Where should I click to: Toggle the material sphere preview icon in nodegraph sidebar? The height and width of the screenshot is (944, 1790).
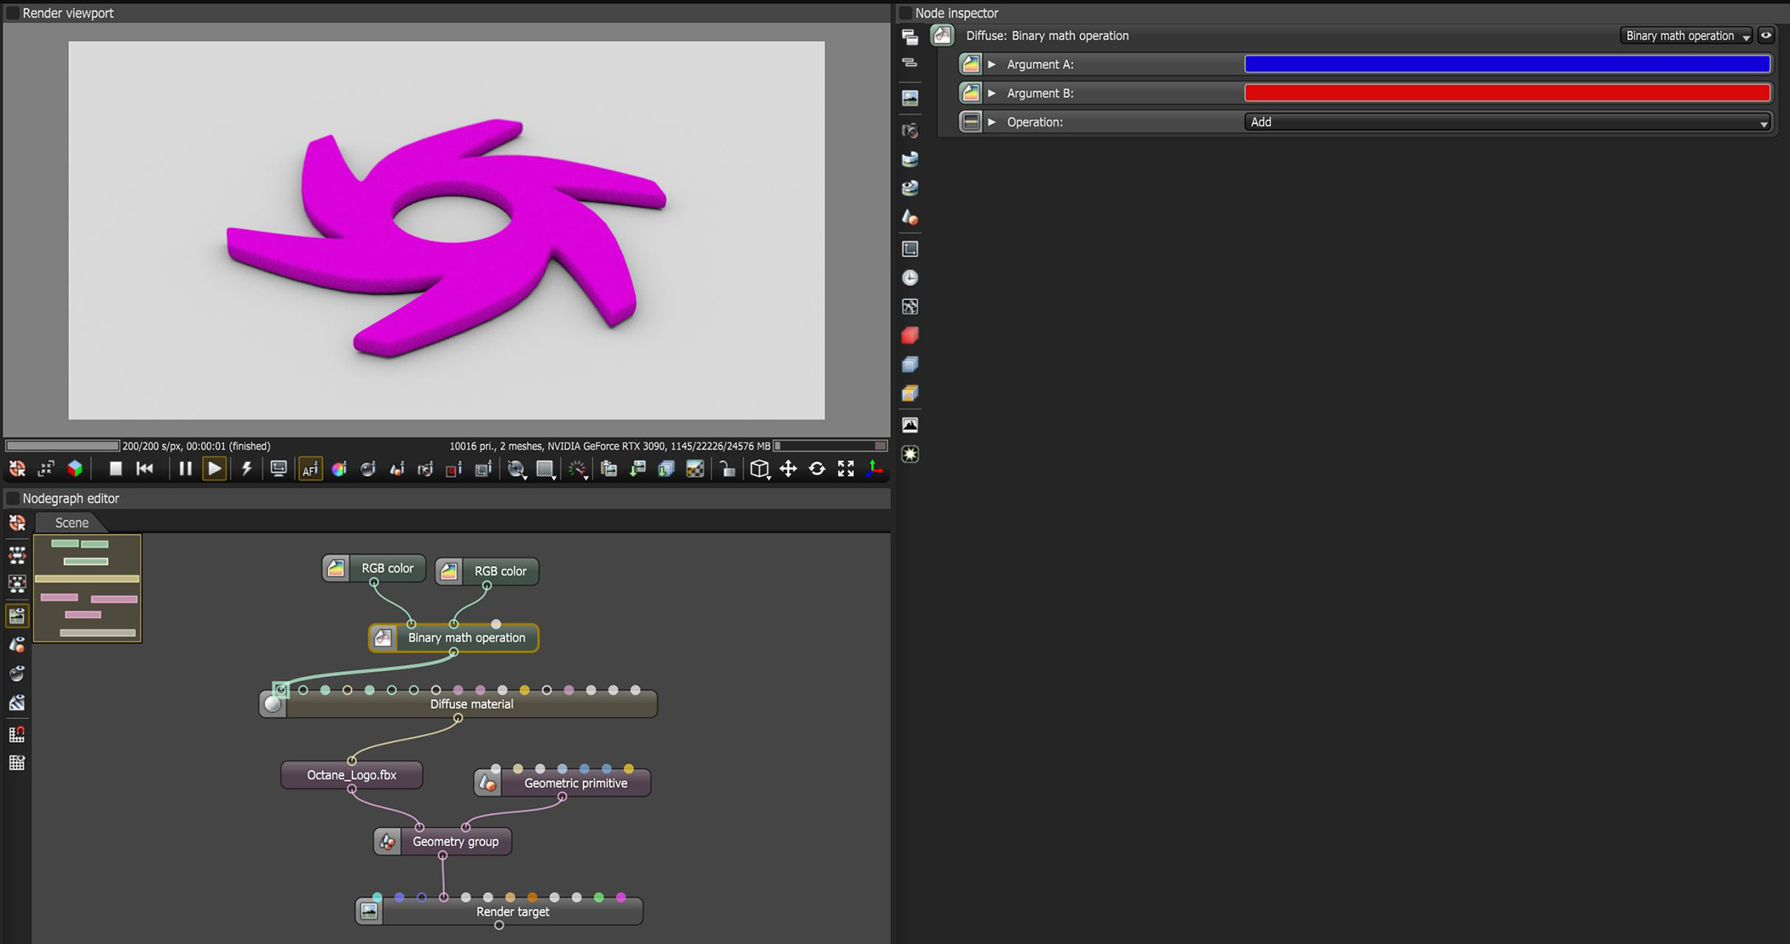click(x=17, y=674)
